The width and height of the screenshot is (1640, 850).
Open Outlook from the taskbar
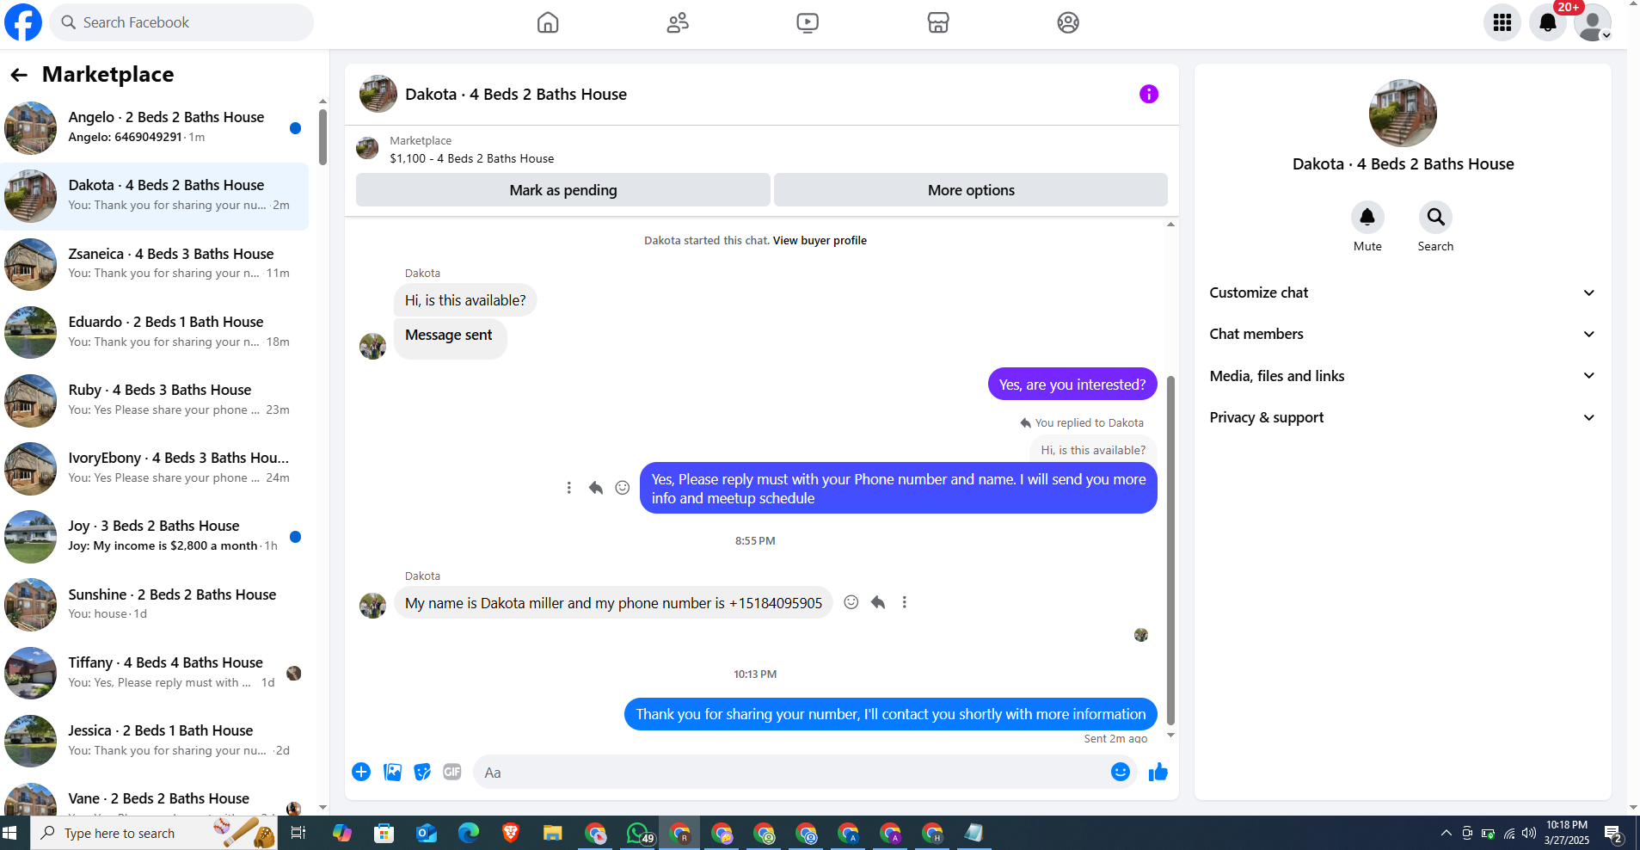pyautogui.click(x=427, y=833)
